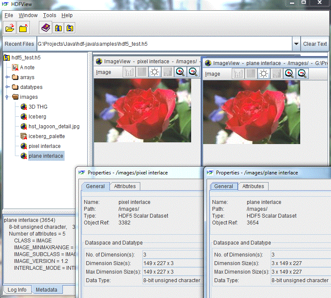Screen dimensions: 331x298
Task: Zoom out on the plane interlace image
Action: [x=302, y=74]
